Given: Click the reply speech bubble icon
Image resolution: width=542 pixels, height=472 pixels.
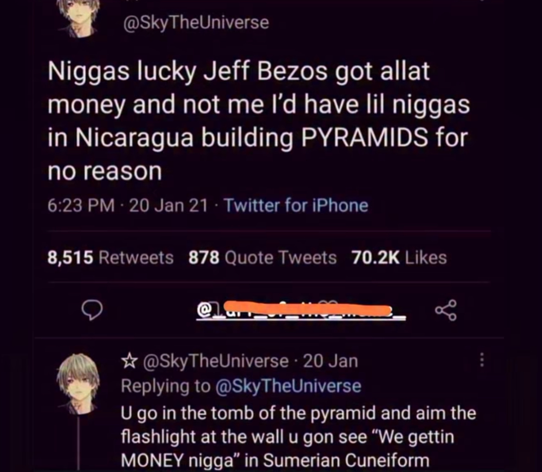Looking at the screenshot, I should pos(92,310).
